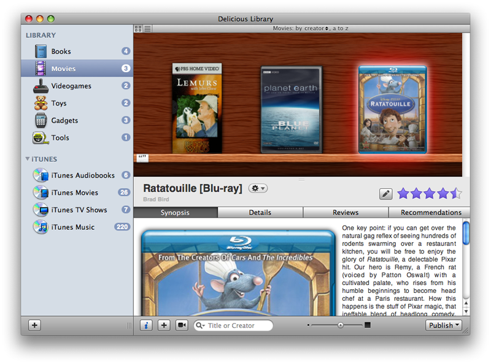
Task: Collapse the iTunes section triangle
Action: tap(28, 159)
